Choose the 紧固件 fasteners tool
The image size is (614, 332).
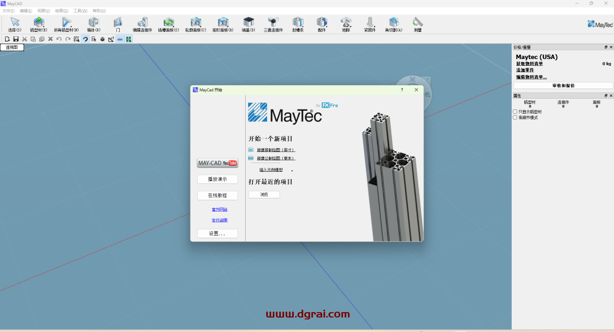coord(370,24)
